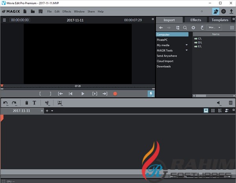The width and height of the screenshot is (236, 183).
Task: Expand the MAGIX Tools dropdown arrow
Action: pos(186,50)
